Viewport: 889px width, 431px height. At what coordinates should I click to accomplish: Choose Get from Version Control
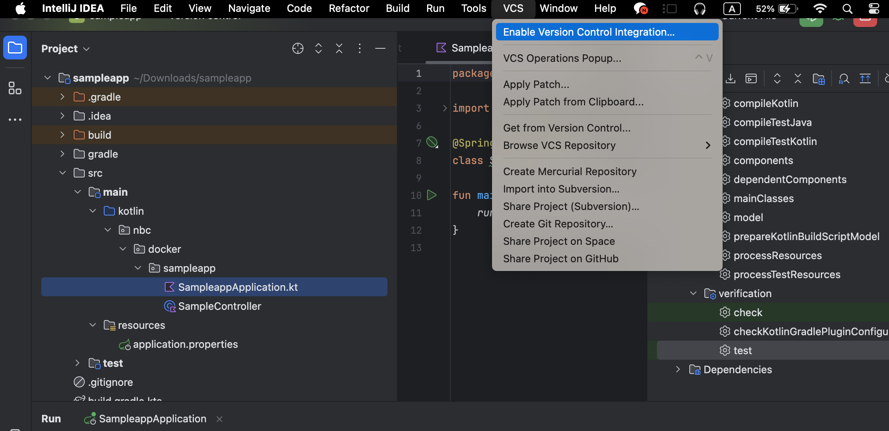click(x=607, y=128)
